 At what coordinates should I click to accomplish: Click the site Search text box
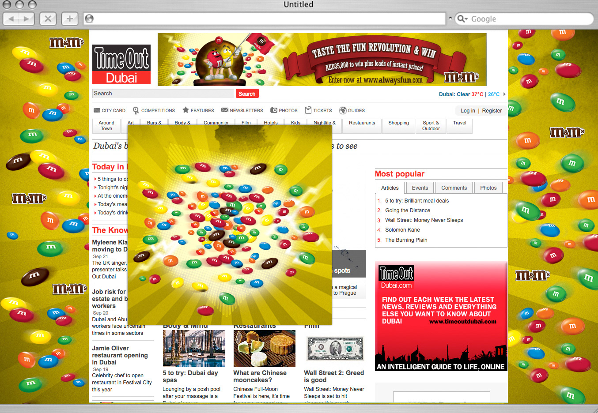[x=163, y=94]
